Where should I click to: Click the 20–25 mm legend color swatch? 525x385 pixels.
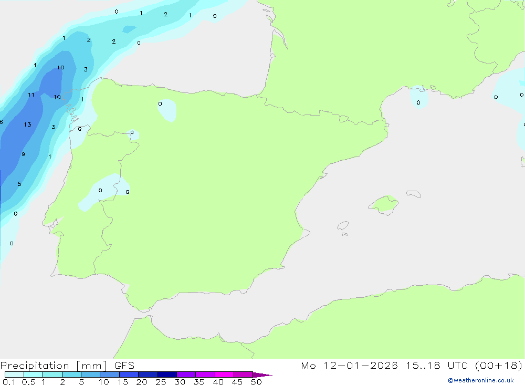point(148,374)
